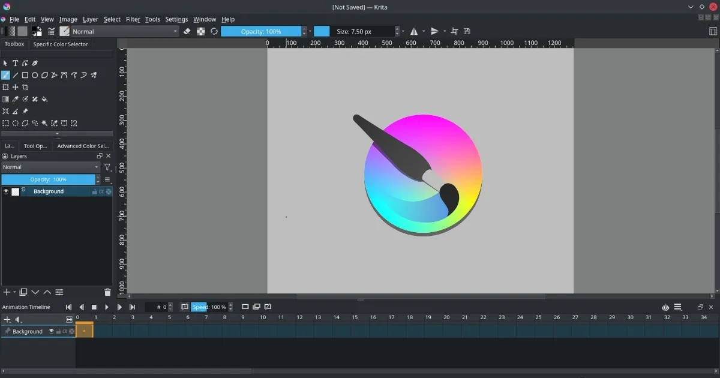Pick the Measure distance tool
The image size is (720, 378).
coord(16,111)
